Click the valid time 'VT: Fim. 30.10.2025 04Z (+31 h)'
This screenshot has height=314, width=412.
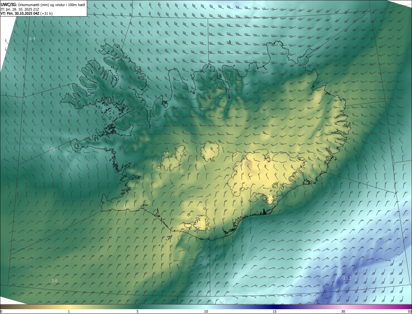(x=27, y=13)
